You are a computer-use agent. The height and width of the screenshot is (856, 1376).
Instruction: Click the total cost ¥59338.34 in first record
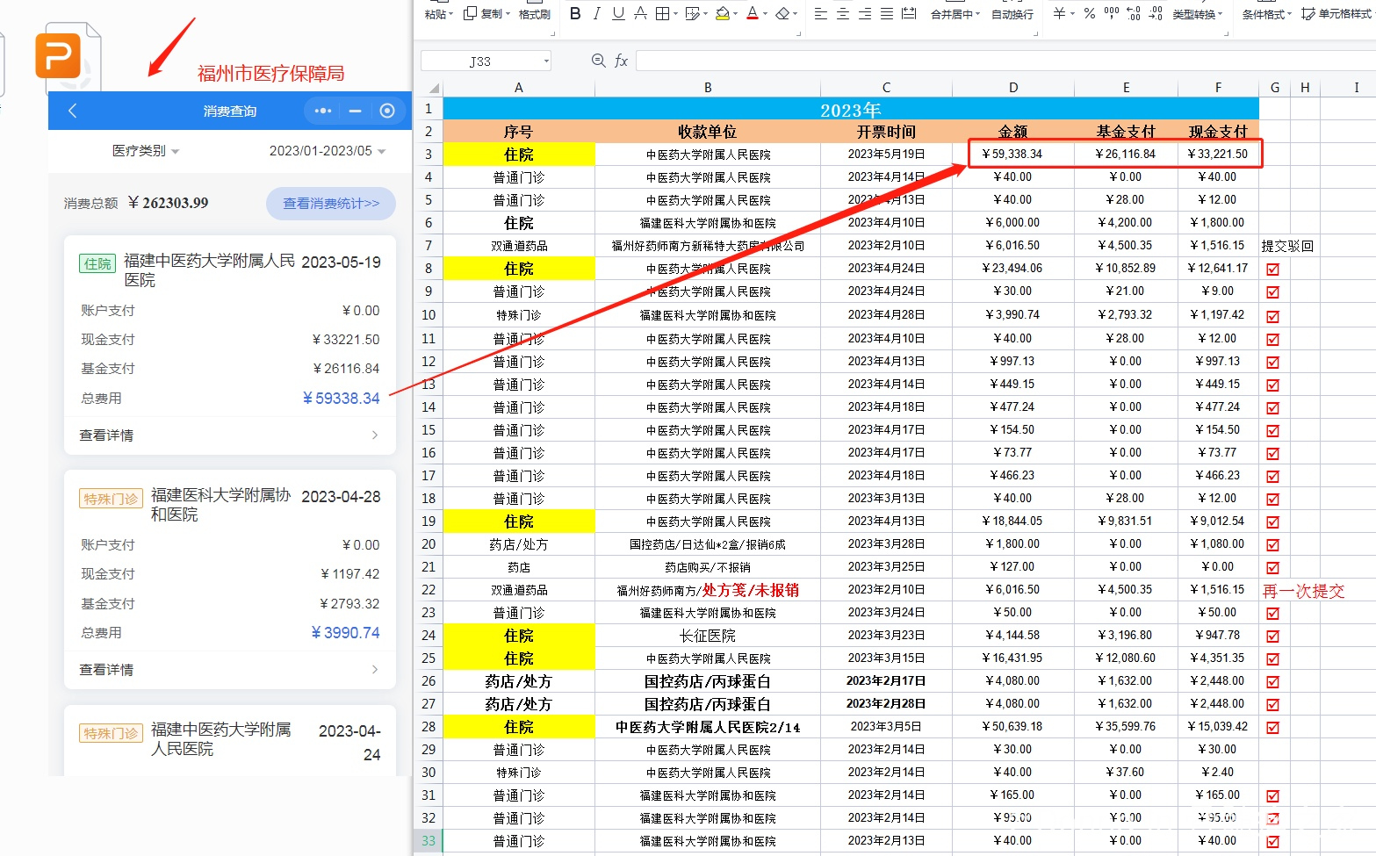click(341, 398)
